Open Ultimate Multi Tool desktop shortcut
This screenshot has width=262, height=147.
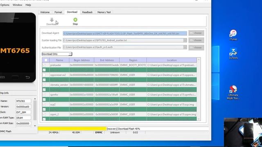(233, 93)
